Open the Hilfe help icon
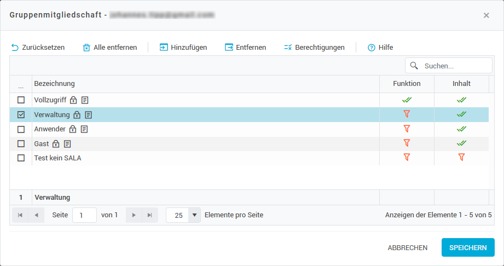504x266 pixels. tap(372, 48)
